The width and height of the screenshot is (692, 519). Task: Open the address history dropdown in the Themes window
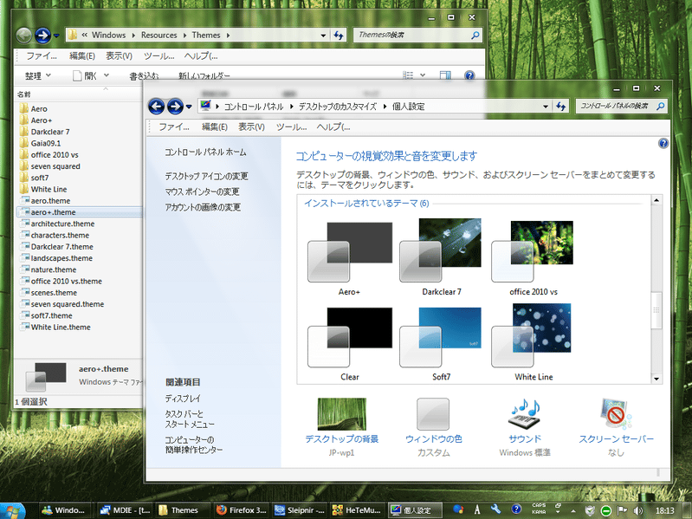pyautogui.click(x=323, y=36)
